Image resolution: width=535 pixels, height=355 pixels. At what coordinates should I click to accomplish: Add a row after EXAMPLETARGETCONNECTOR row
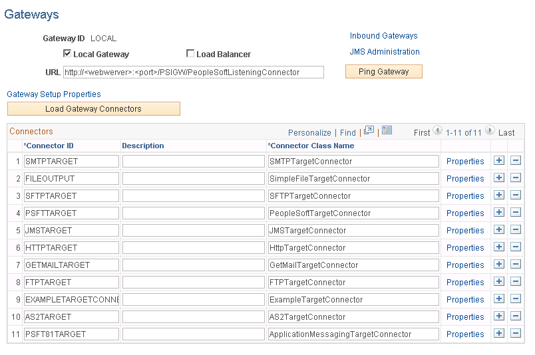point(499,299)
